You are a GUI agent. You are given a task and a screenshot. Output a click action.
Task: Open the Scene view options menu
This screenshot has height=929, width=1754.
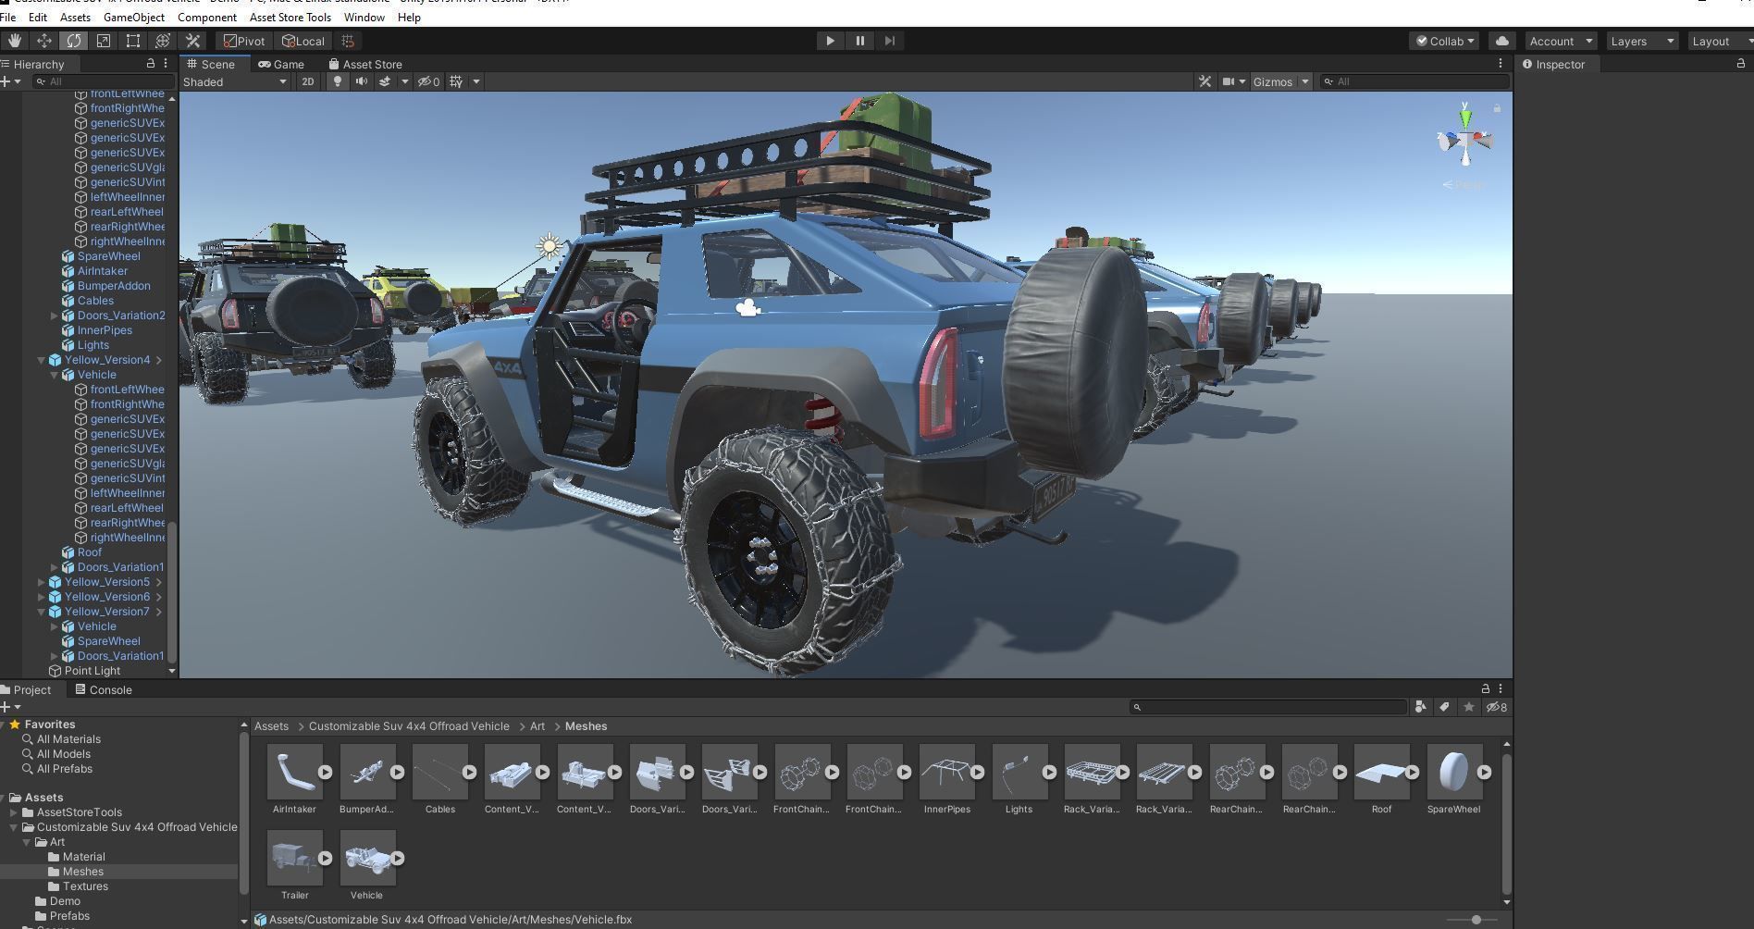coord(1500,64)
